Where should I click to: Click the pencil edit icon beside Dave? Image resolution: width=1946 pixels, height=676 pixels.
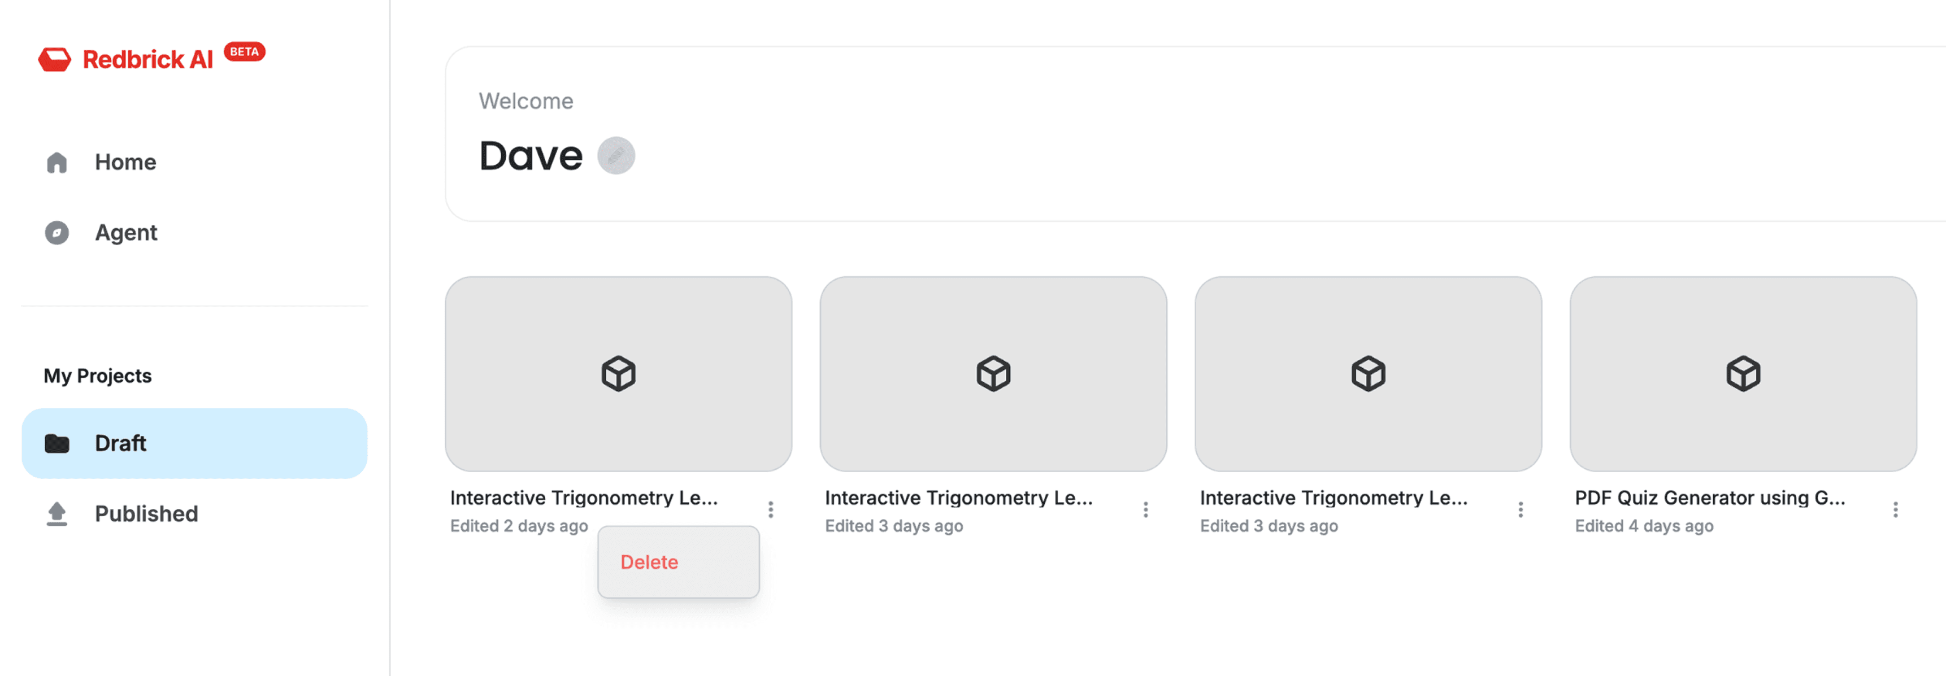pos(616,156)
